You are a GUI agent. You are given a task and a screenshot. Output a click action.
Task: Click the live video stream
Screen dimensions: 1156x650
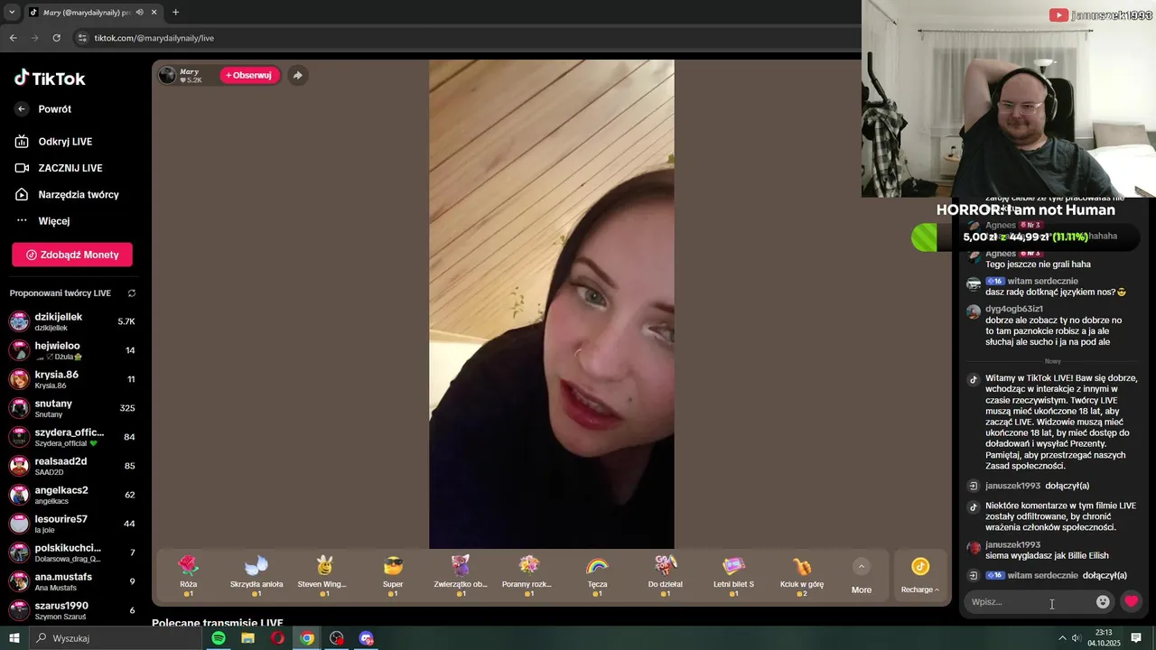pos(552,304)
